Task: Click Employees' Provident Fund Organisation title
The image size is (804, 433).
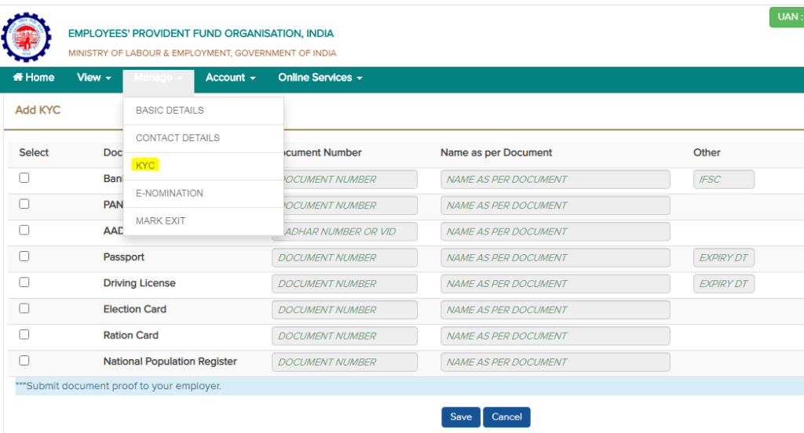Action: [x=201, y=34]
